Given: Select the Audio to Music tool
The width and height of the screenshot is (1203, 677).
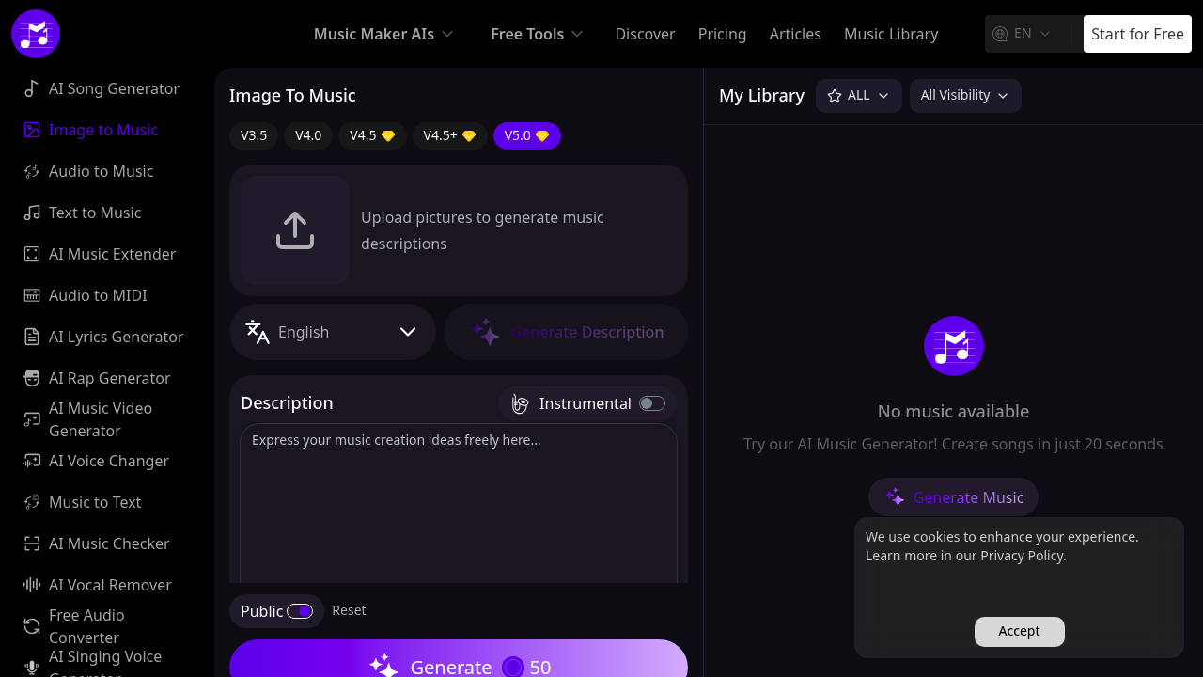Looking at the screenshot, I should tap(100, 171).
